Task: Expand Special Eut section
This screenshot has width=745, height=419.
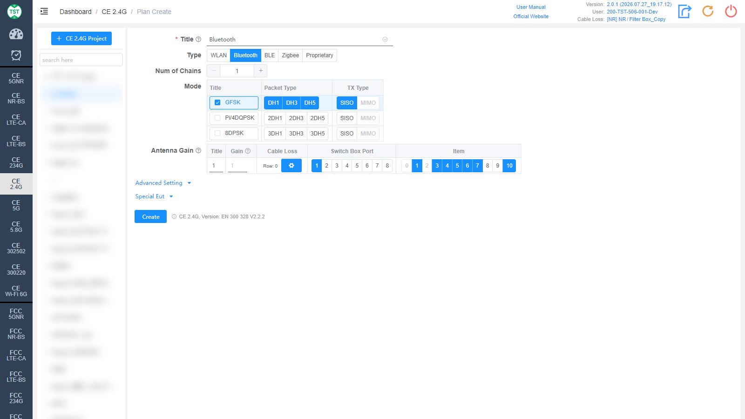Action: pyautogui.click(x=154, y=196)
